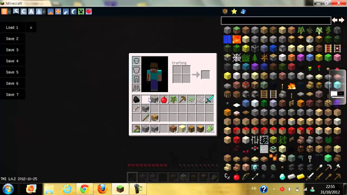Pick up the string in inventory

pyautogui.click(x=201, y=99)
